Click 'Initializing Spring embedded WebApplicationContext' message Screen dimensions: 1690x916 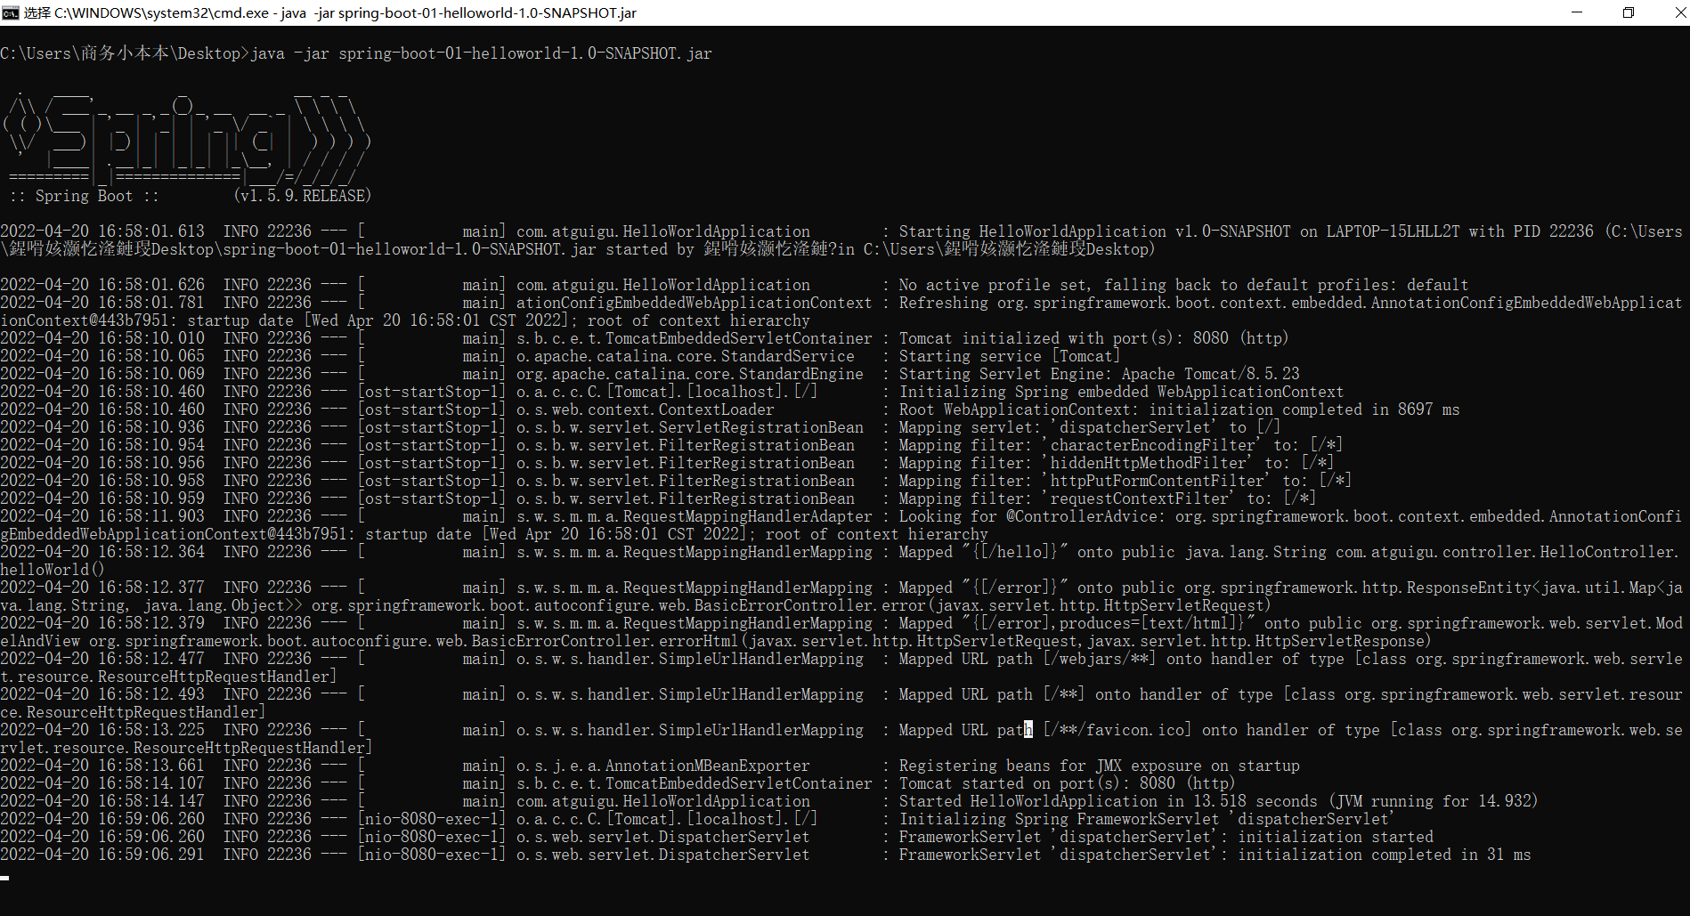tap(1121, 392)
